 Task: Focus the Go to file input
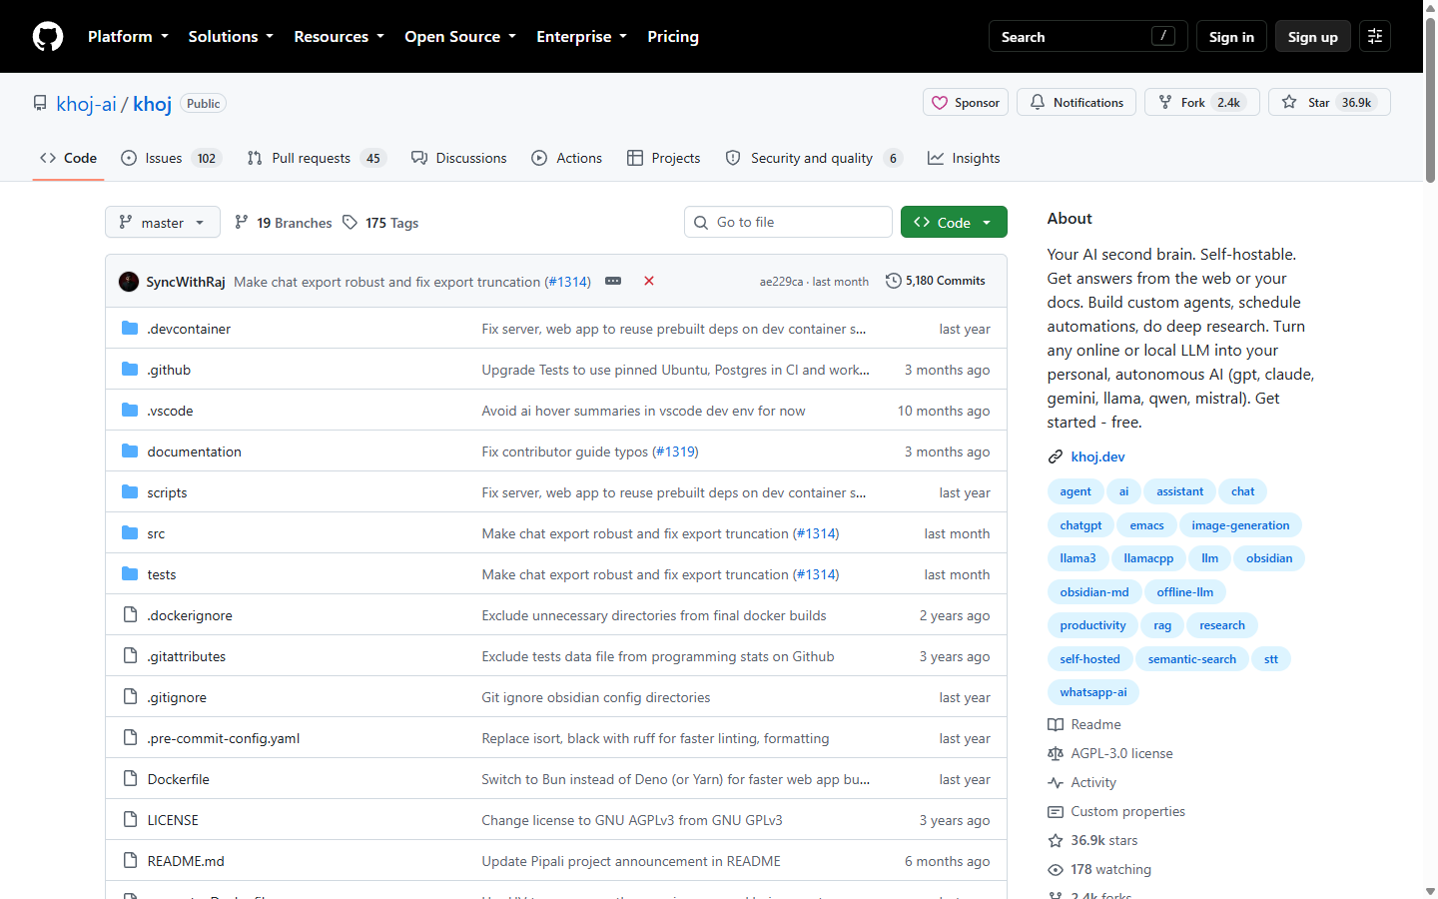788,223
